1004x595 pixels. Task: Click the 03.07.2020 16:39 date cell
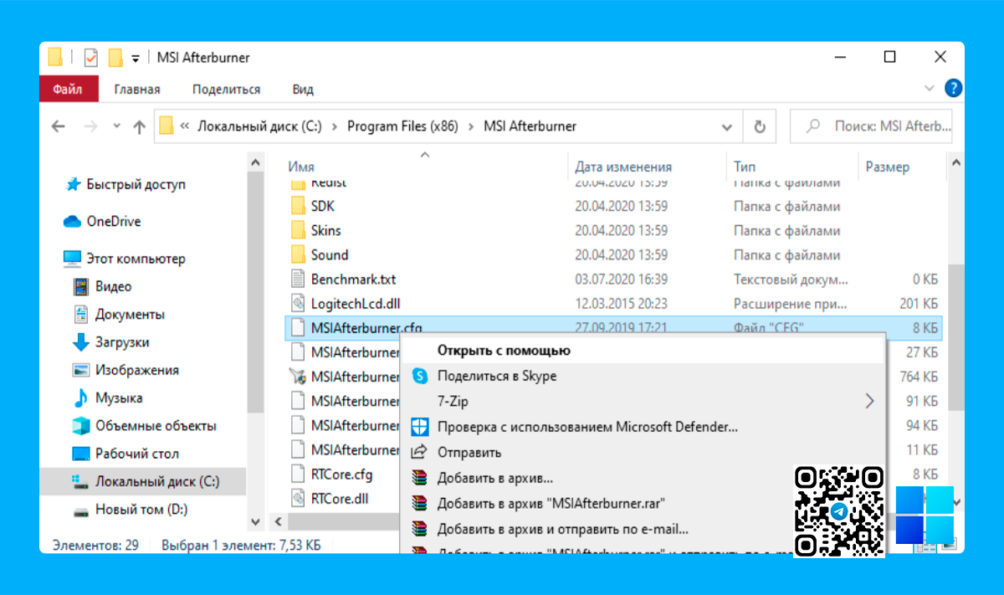pyautogui.click(x=621, y=279)
